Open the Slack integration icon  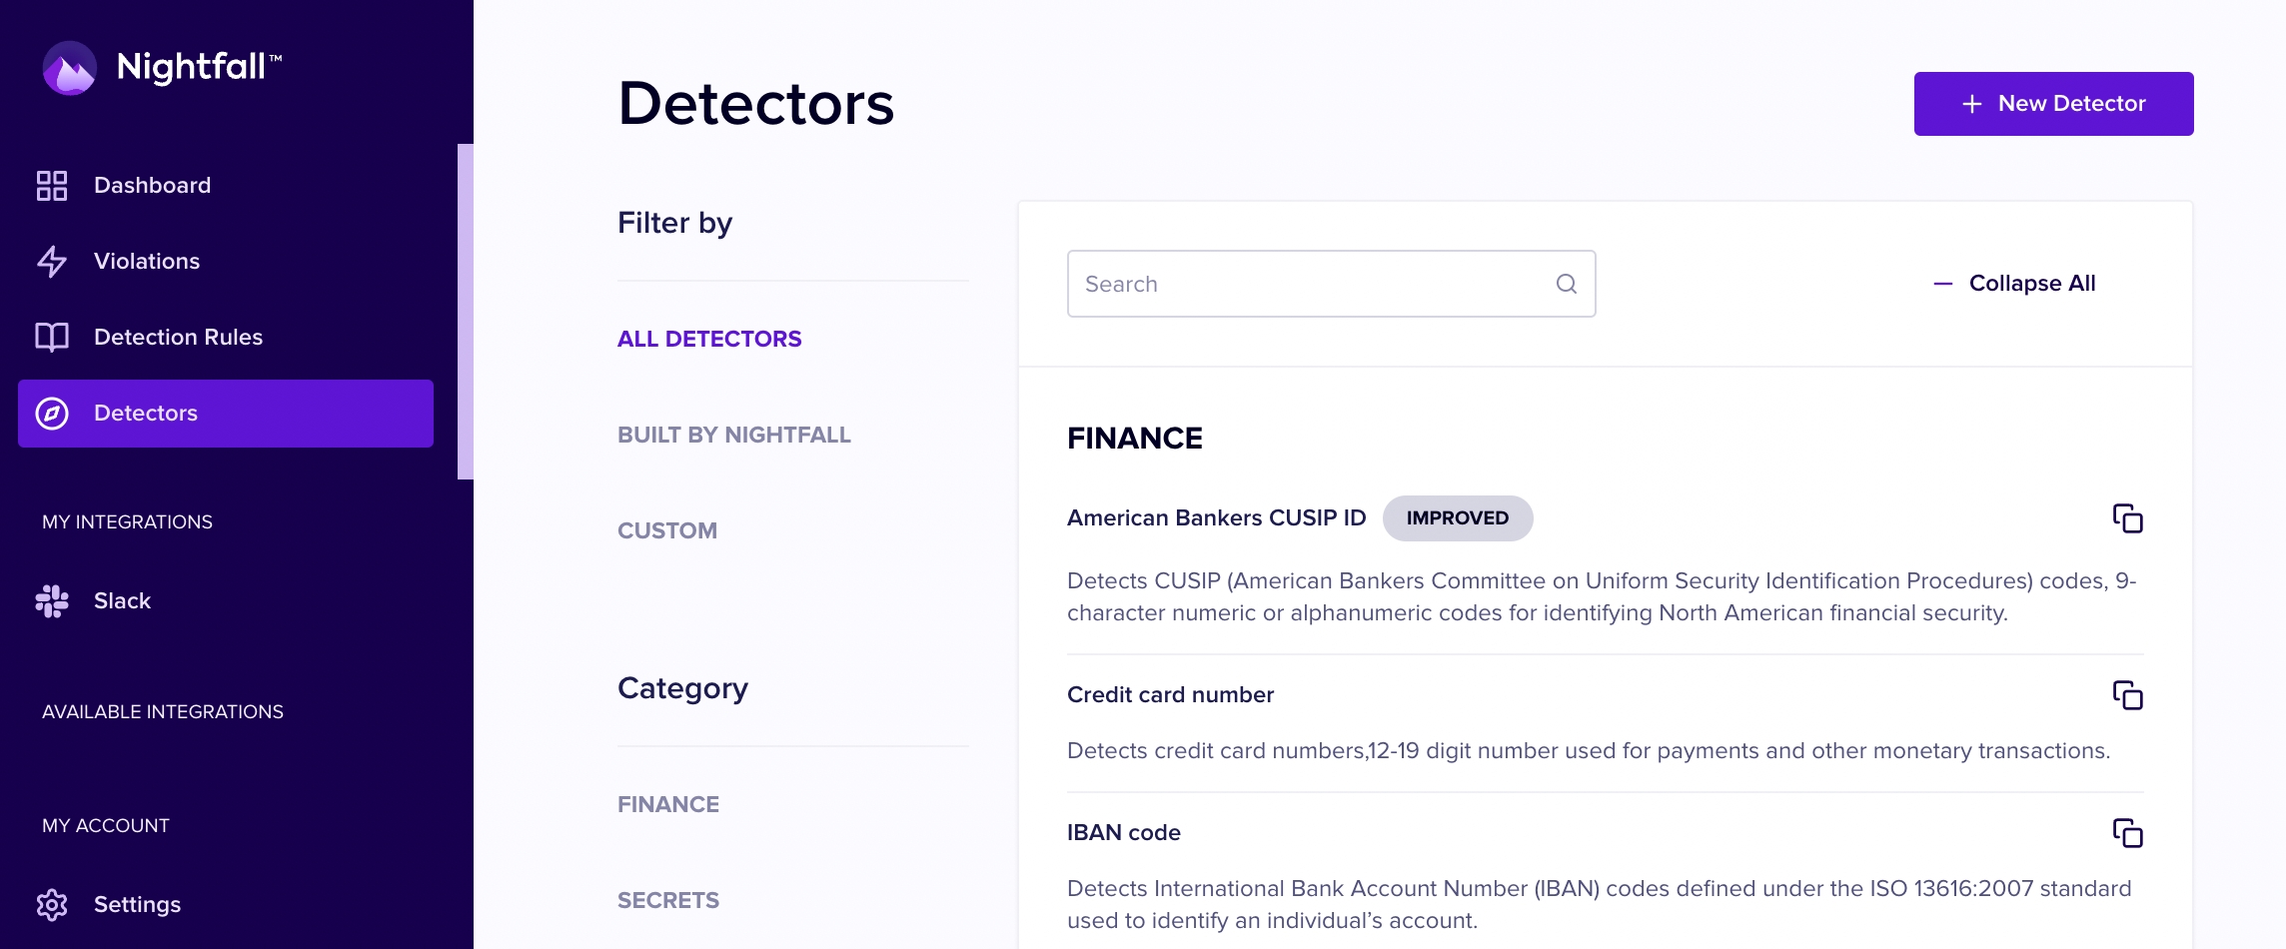pyautogui.click(x=52, y=600)
